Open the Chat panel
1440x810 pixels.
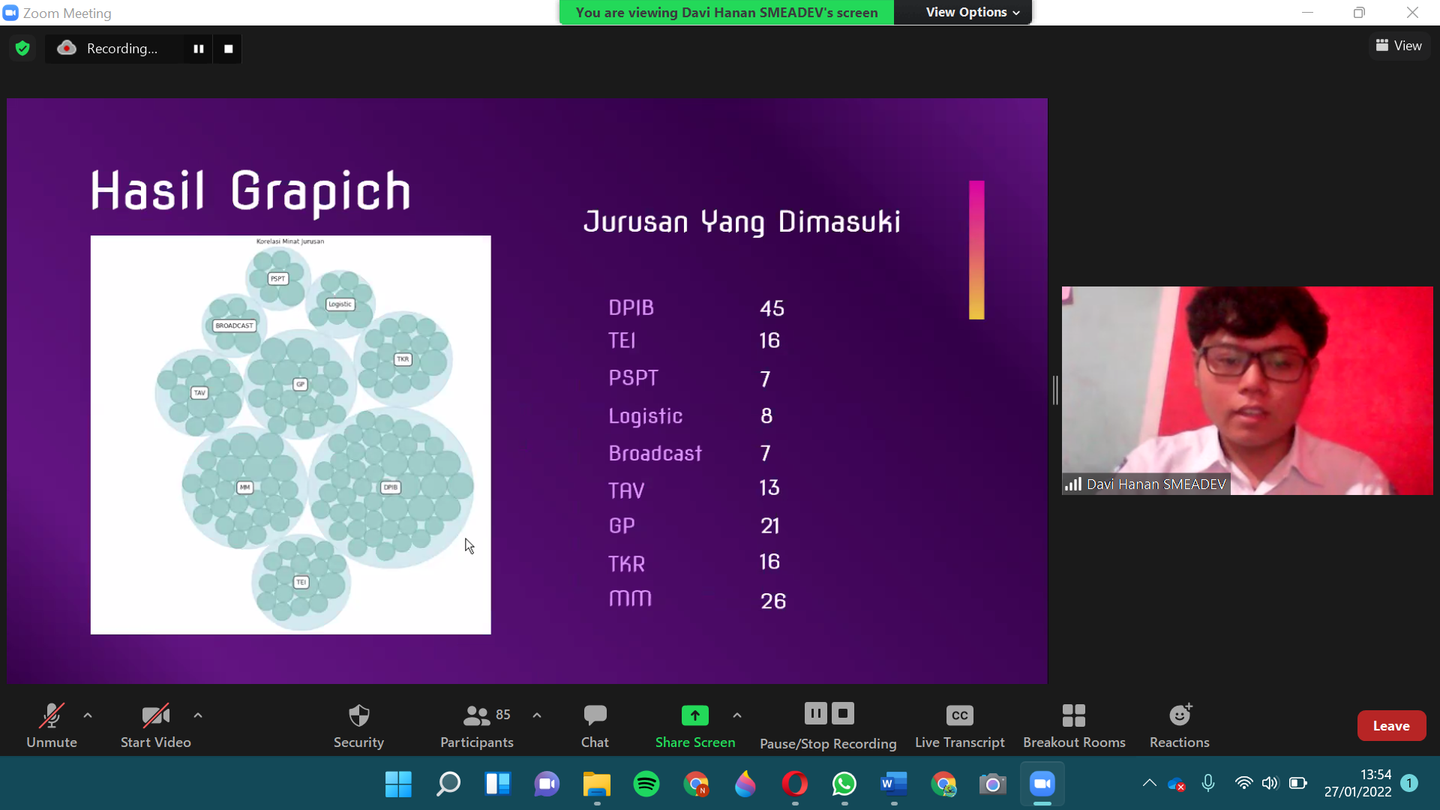(x=594, y=724)
